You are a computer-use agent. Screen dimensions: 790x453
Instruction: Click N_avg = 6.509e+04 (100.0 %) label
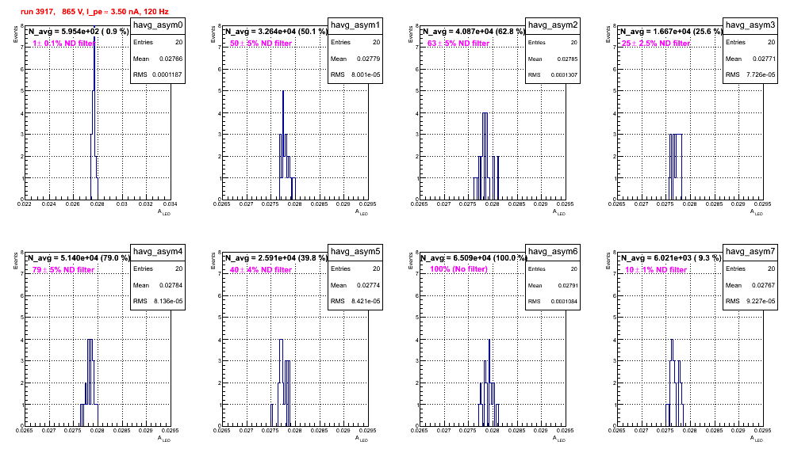pyautogui.click(x=474, y=258)
